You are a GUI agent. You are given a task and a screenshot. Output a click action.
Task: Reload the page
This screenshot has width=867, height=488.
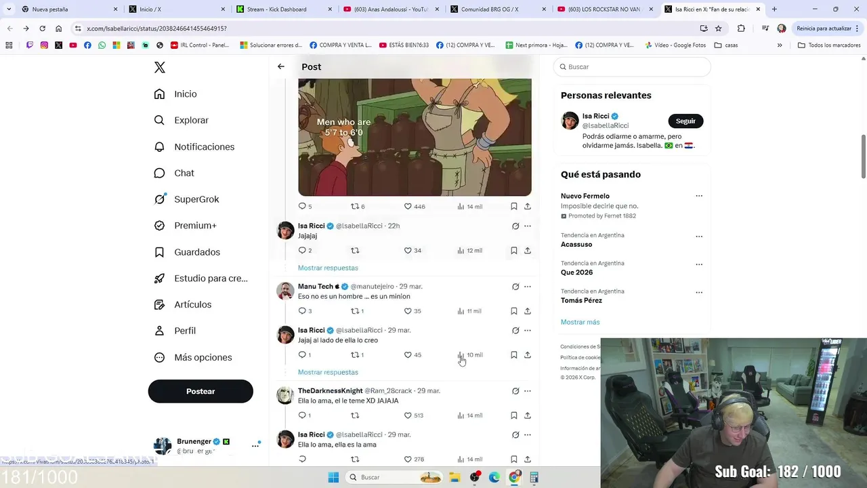[42, 28]
